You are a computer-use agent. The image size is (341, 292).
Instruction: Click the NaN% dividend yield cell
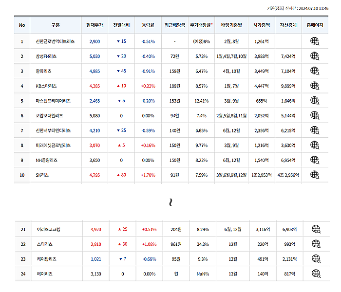coord(203,274)
